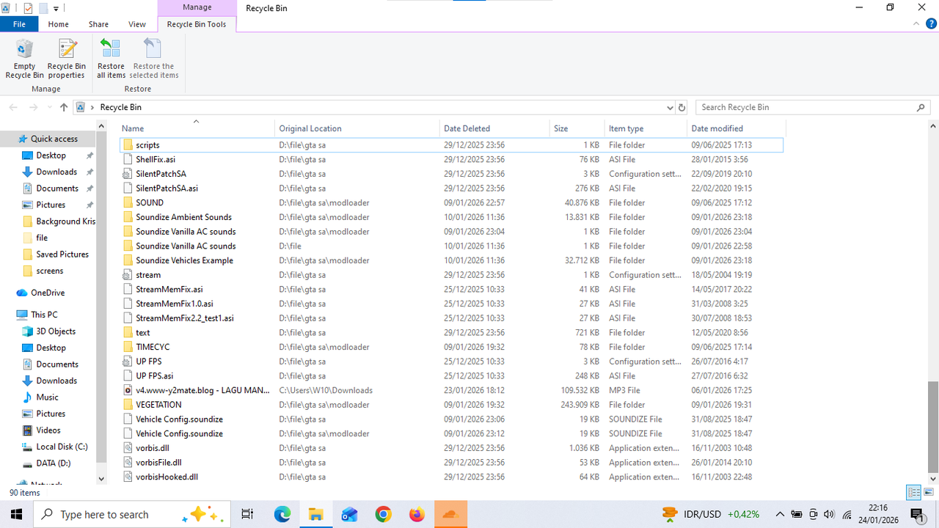Select StreamMemFix2.2_test1.asi file
This screenshot has height=528, width=939.
[x=185, y=318]
